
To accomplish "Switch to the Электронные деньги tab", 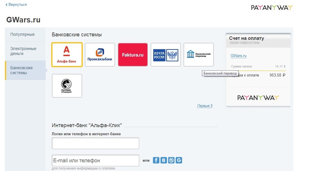I will coord(25,51).
